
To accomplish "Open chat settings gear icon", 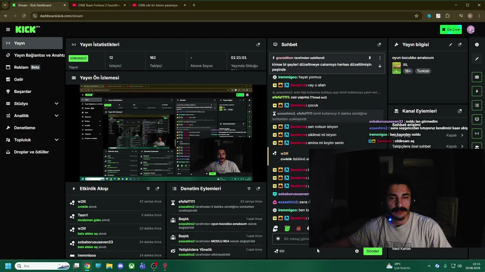I will pos(357,251).
